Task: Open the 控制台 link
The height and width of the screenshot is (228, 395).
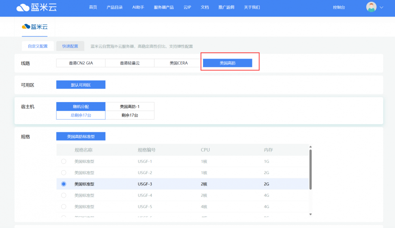Action: [339, 8]
